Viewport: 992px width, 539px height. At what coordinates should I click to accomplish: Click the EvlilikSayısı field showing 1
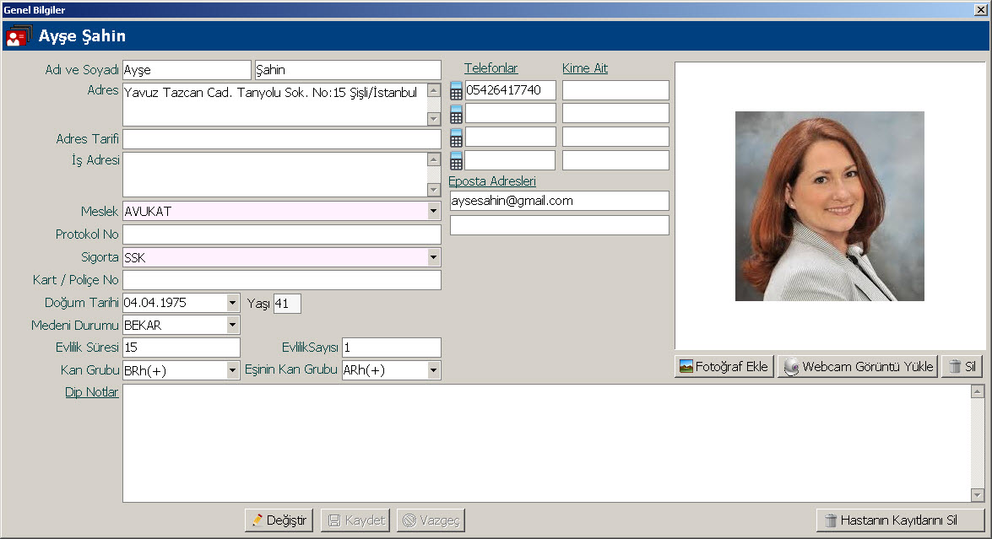(392, 348)
